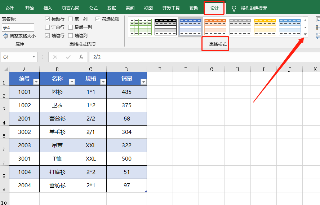Click the table name field 表4
This screenshot has height=205, width=320.
(18, 27)
